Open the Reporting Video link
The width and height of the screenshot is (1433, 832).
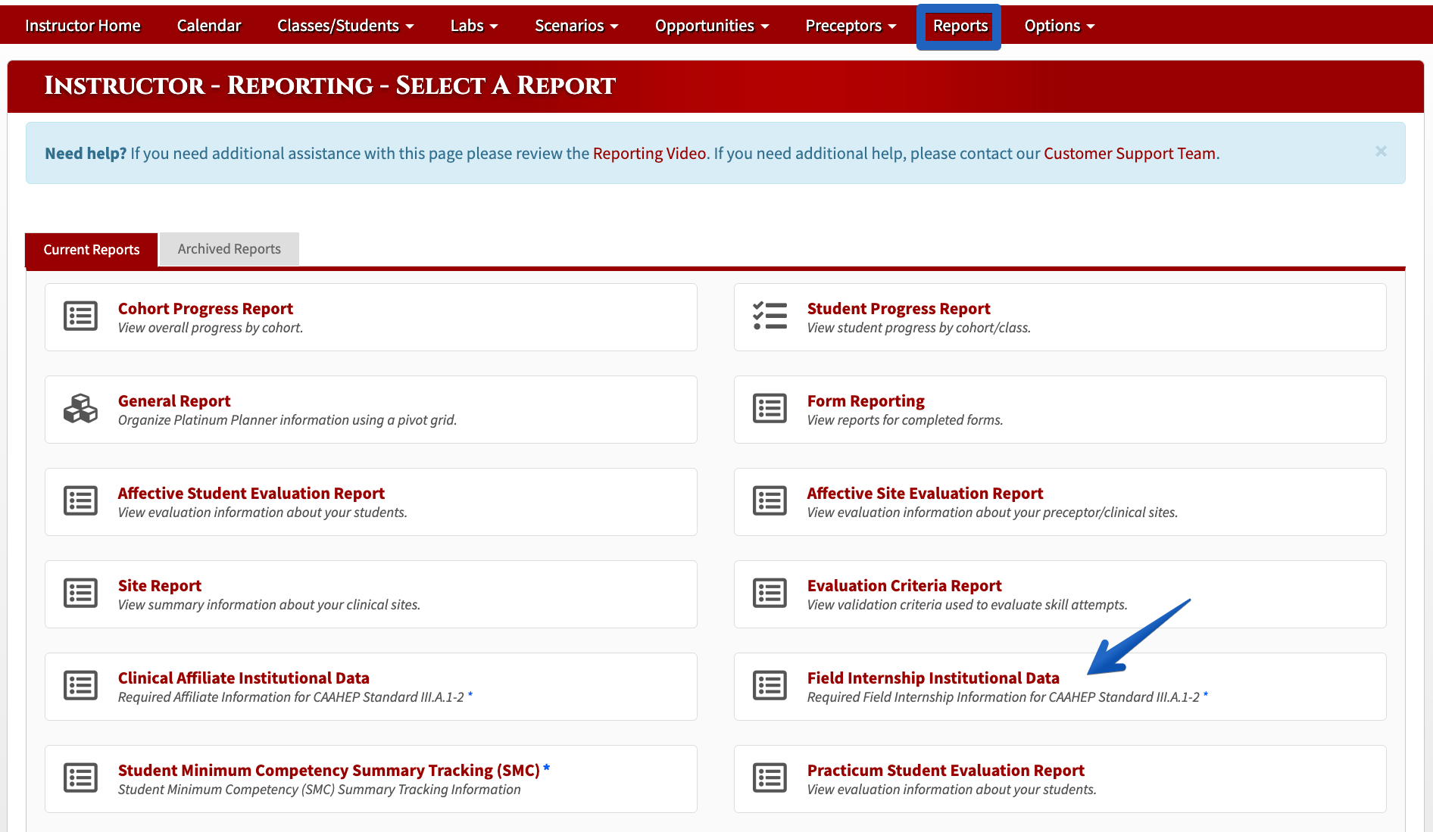coord(649,154)
